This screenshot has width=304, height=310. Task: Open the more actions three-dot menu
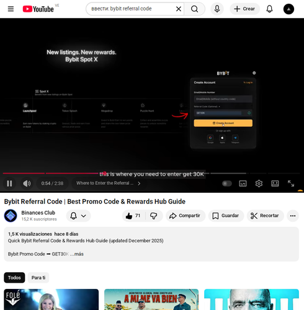[x=293, y=216]
